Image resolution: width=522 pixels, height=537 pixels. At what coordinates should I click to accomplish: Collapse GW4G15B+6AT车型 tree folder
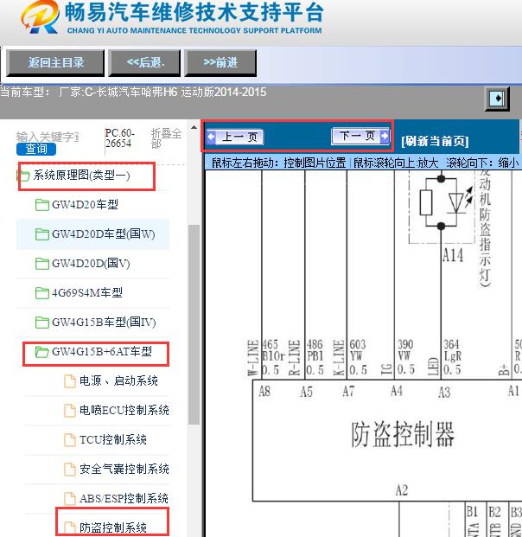point(102,352)
